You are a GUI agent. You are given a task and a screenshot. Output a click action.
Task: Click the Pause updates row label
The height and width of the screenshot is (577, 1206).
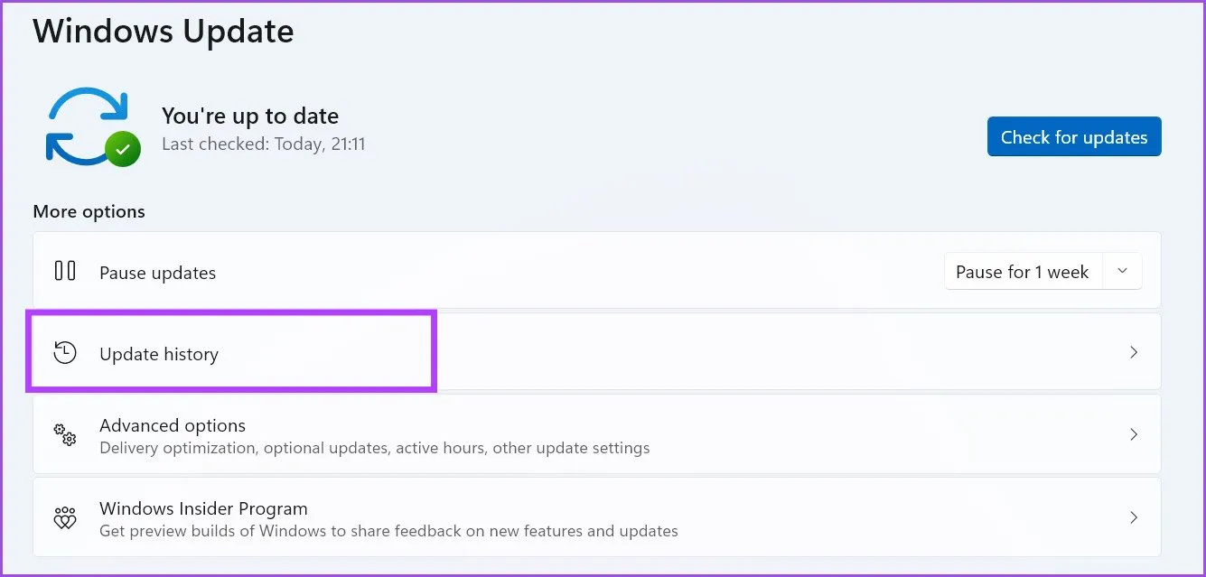[x=157, y=273]
